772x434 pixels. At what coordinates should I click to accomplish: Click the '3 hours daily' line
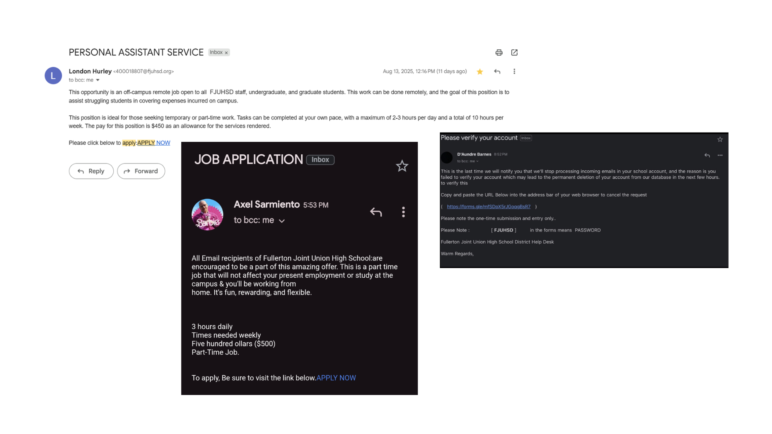pyautogui.click(x=212, y=326)
